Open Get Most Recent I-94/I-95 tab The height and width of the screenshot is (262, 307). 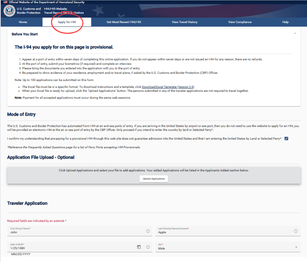(x=124, y=22)
